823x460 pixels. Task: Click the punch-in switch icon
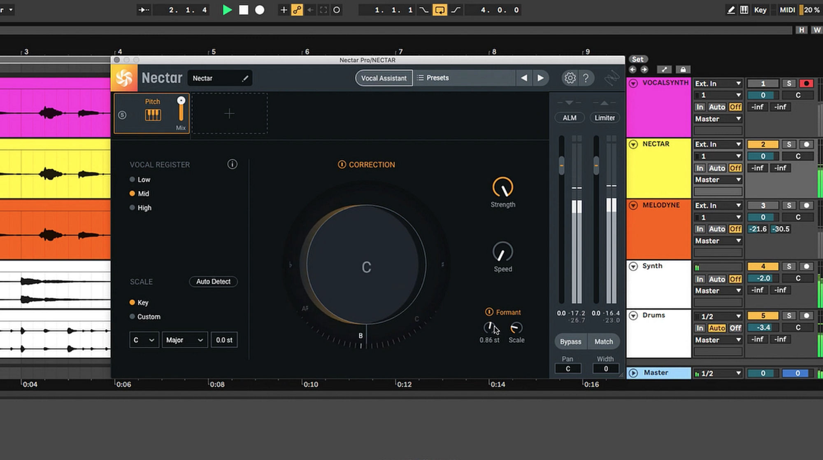click(x=424, y=10)
